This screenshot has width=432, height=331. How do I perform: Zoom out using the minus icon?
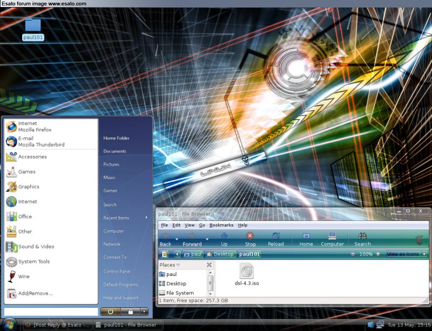(x=353, y=254)
